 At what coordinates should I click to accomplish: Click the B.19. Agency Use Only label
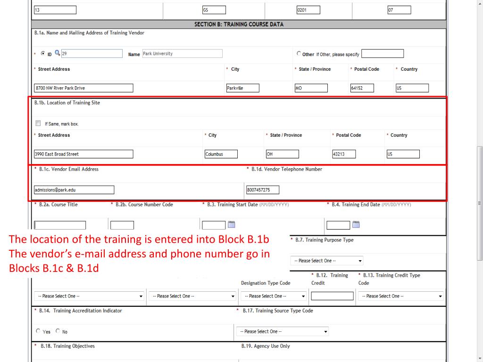[266, 346]
